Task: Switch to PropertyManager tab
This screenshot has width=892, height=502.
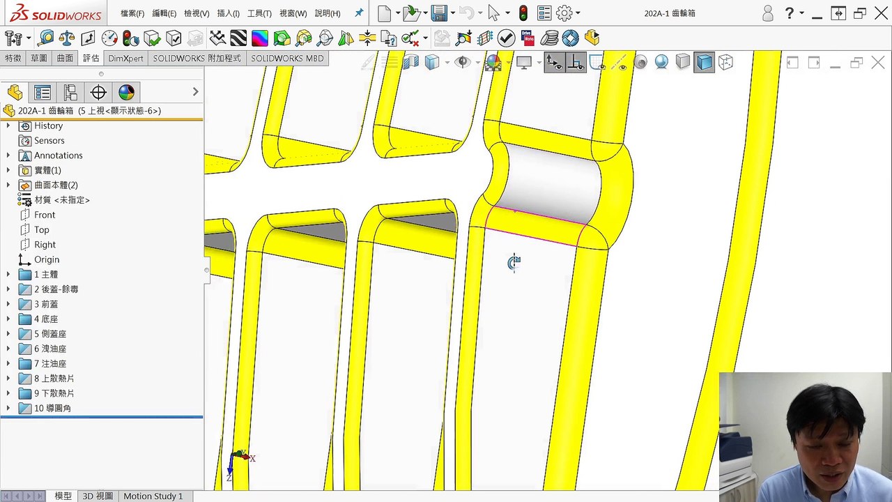Action: (x=43, y=92)
